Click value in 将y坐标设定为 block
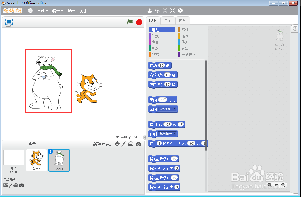 coord(177,187)
